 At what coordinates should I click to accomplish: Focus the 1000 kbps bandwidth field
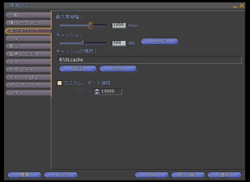coord(119,25)
